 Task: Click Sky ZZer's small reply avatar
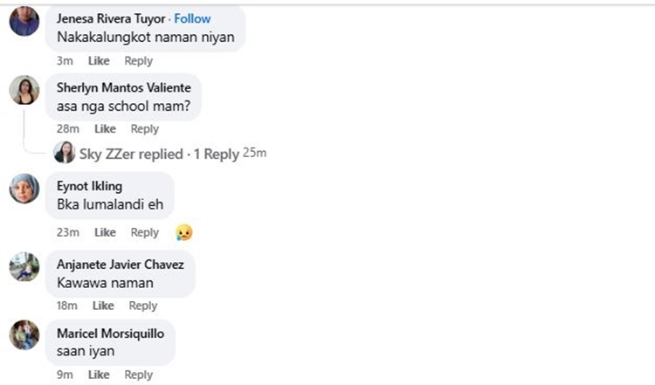tap(64, 153)
